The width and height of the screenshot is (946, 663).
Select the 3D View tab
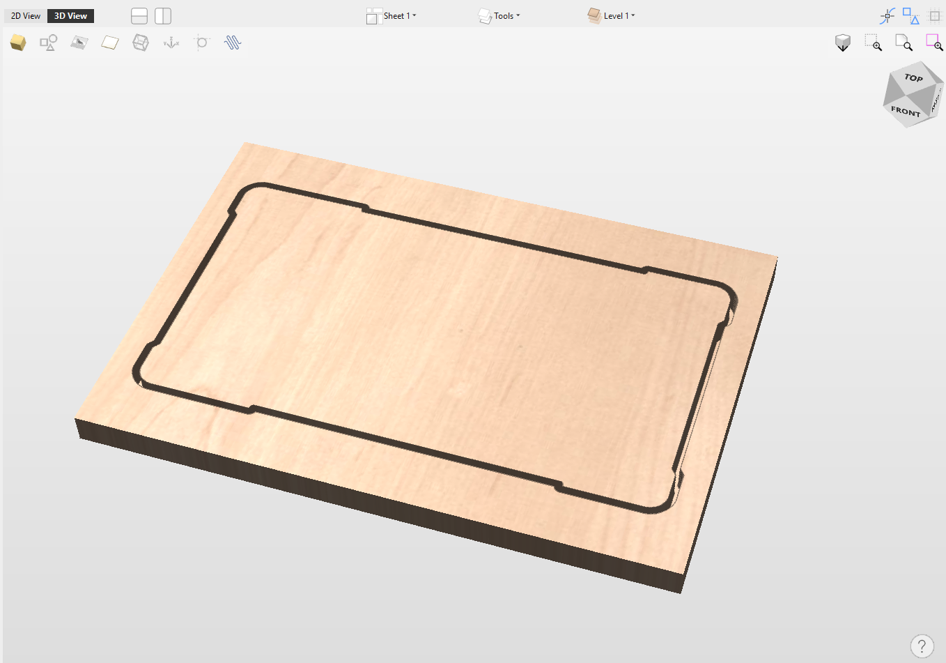pos(70,15)
